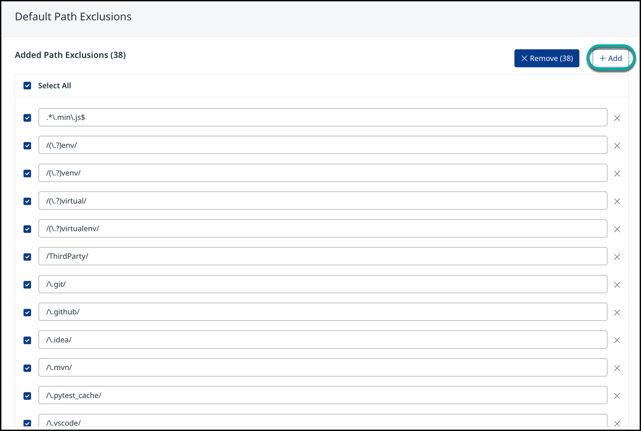Toggle the /\.vscode/ row checkbox
This screenshot has height=431, width=641.
tap(27, 423)
